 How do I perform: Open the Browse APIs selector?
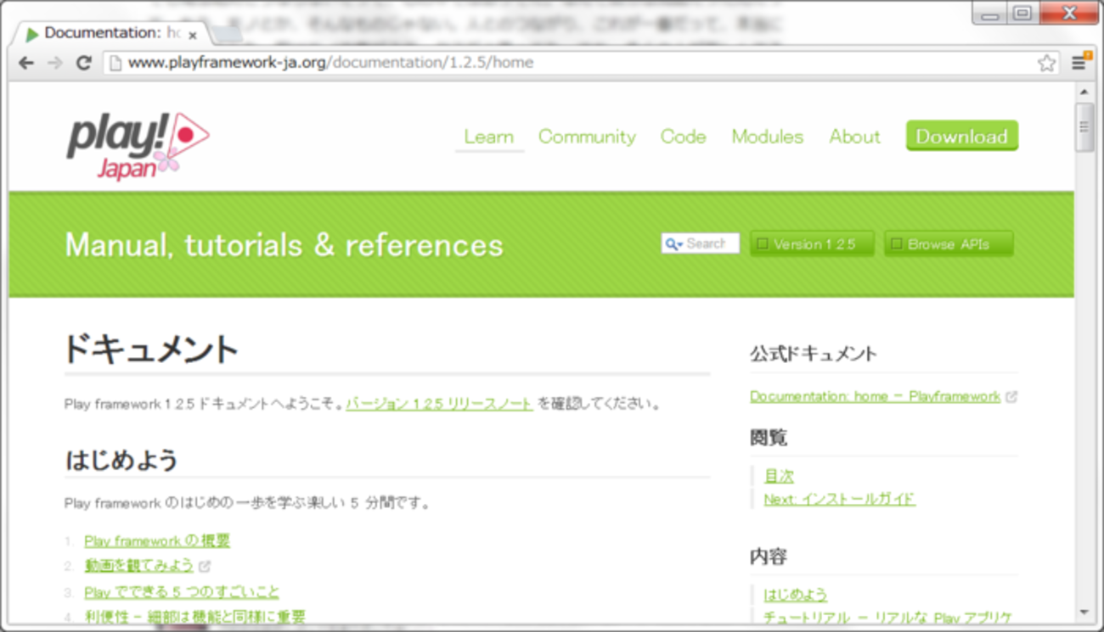948,244
